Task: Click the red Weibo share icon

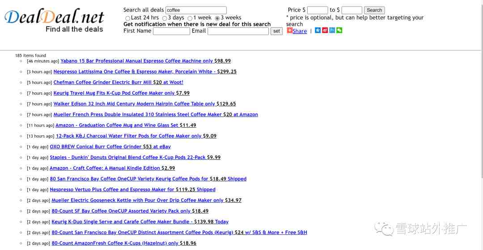Action: (325, 30)
